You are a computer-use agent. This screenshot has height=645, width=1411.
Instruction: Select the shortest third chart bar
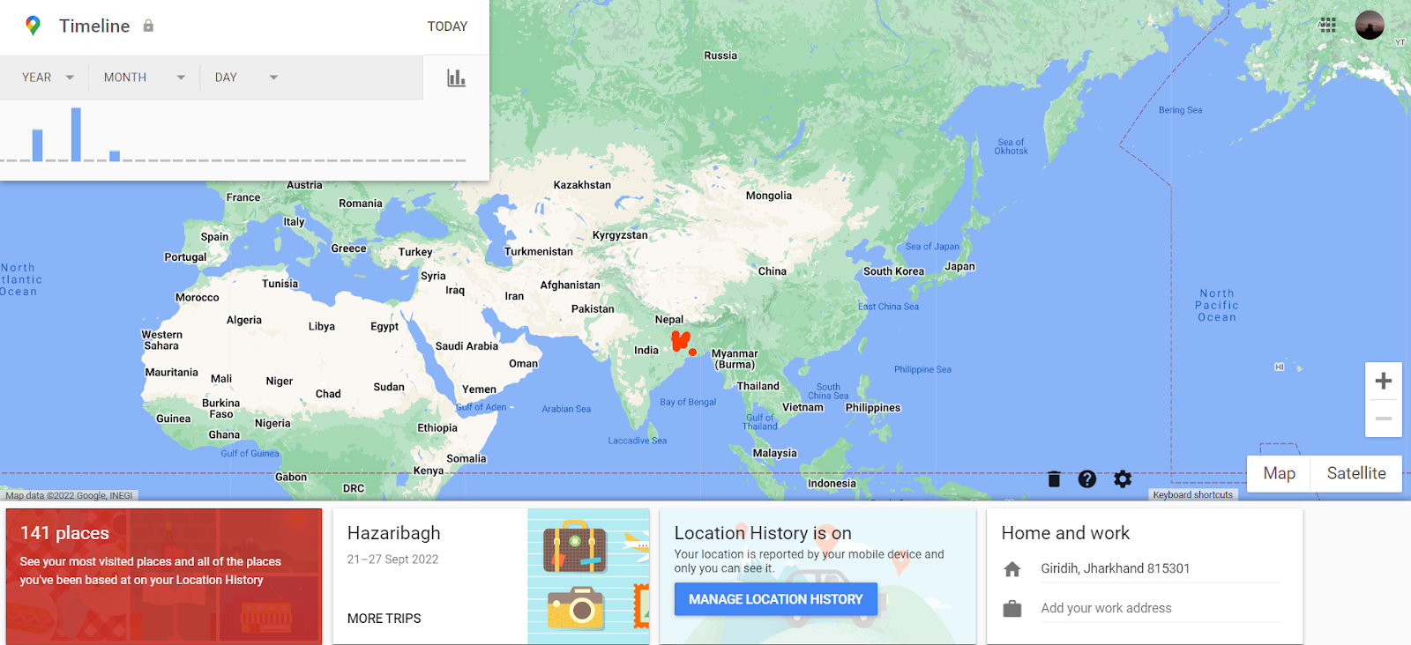115,156
